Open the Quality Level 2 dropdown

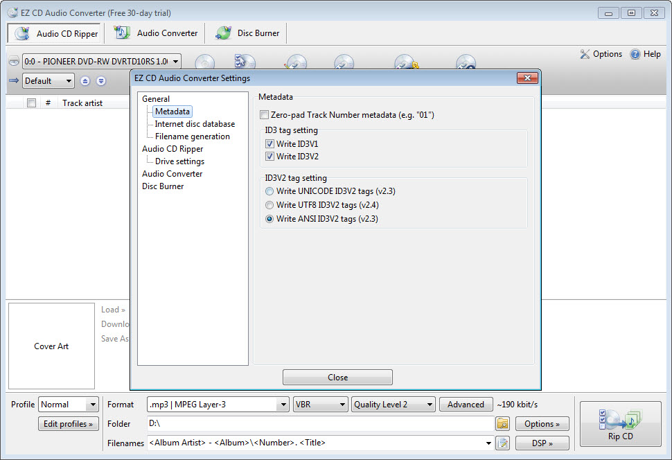(x=394, y=405)
